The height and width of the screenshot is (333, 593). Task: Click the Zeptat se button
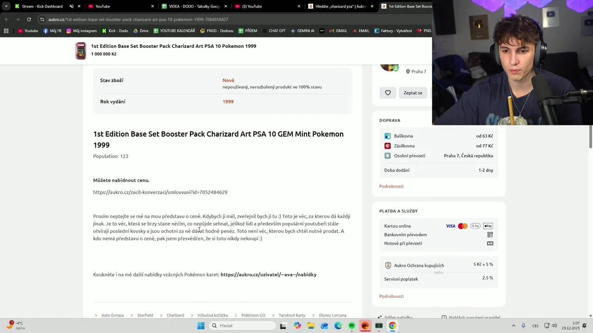(413, 92)
